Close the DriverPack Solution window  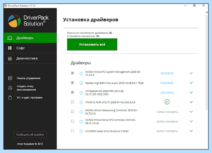[204, 6]
